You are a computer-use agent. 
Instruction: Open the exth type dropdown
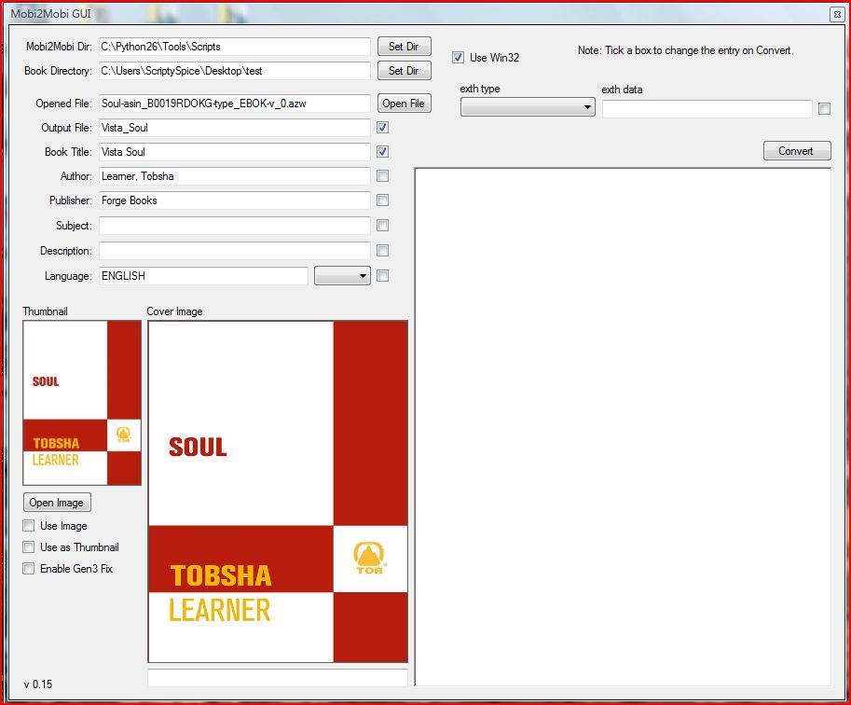[528, 108]
